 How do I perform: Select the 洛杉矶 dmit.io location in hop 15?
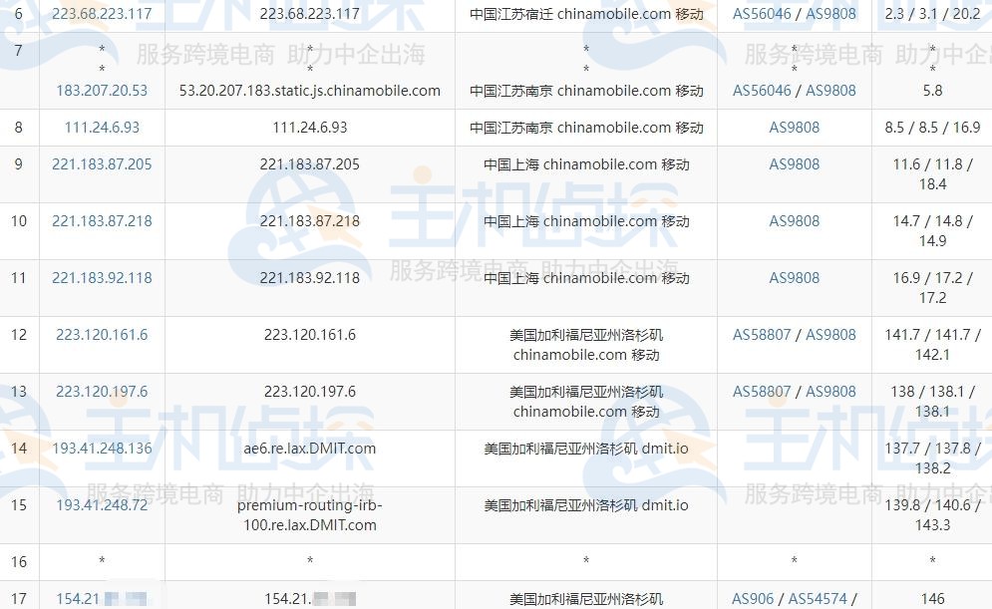point(586,505)
